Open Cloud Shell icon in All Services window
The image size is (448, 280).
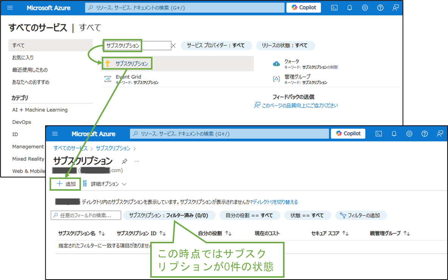(x=334, y=8)
